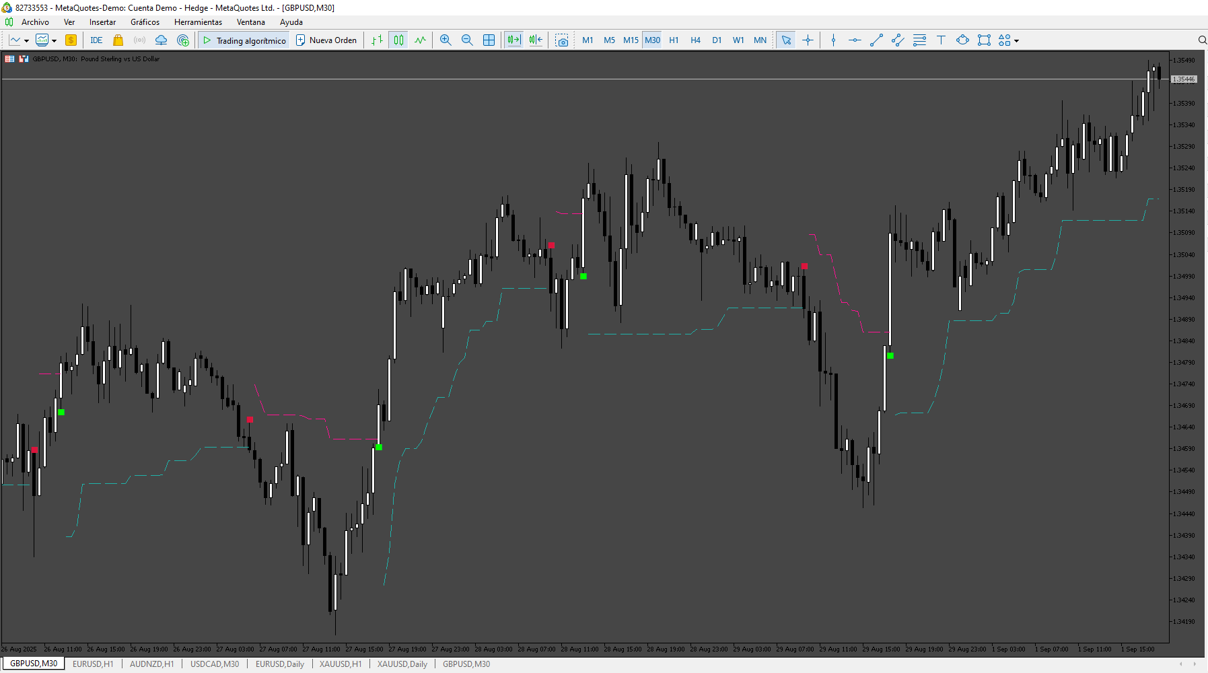The width and height of the screenshot is (1208, 673).
Task: Open the Ayuda menu
Action: pos(291,22)
